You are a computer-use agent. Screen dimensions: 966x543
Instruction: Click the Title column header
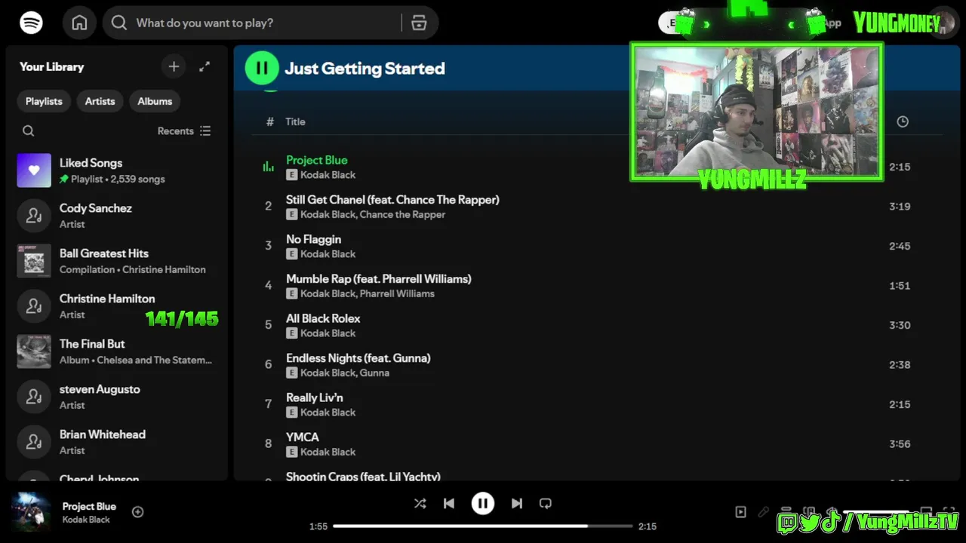click(x=295, y=121)
